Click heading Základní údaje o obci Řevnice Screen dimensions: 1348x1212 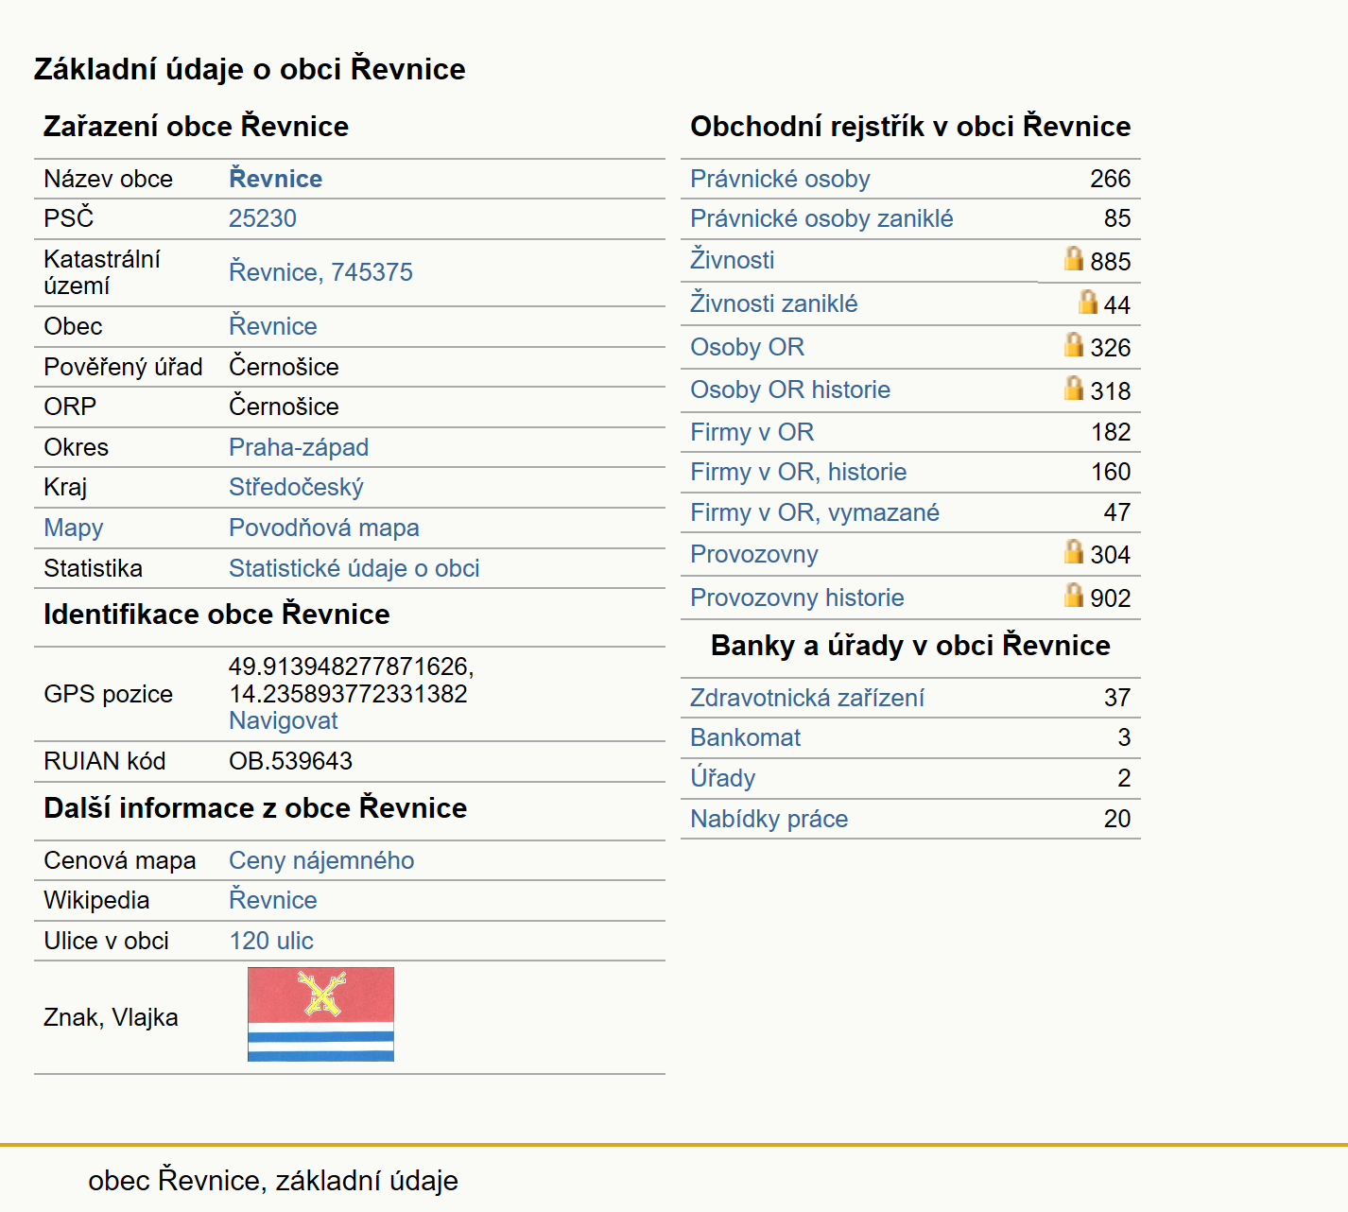[250, 69]
